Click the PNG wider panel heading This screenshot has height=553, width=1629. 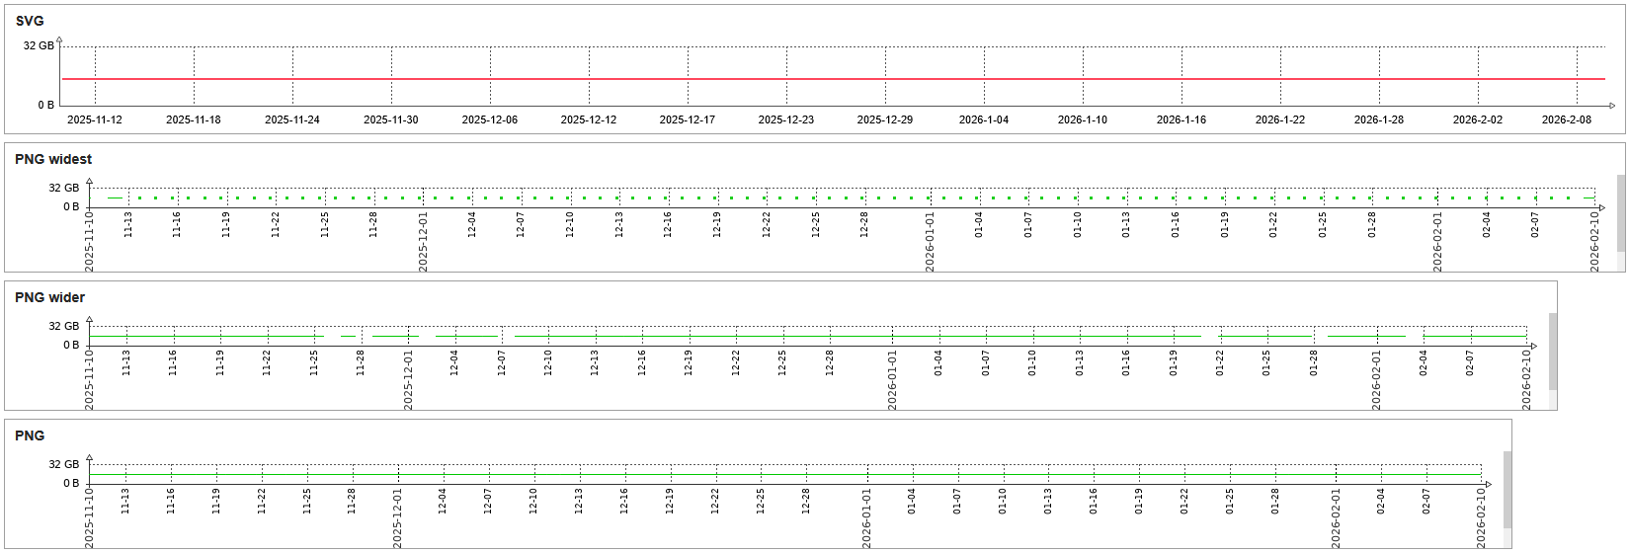(x=49, y=297)
